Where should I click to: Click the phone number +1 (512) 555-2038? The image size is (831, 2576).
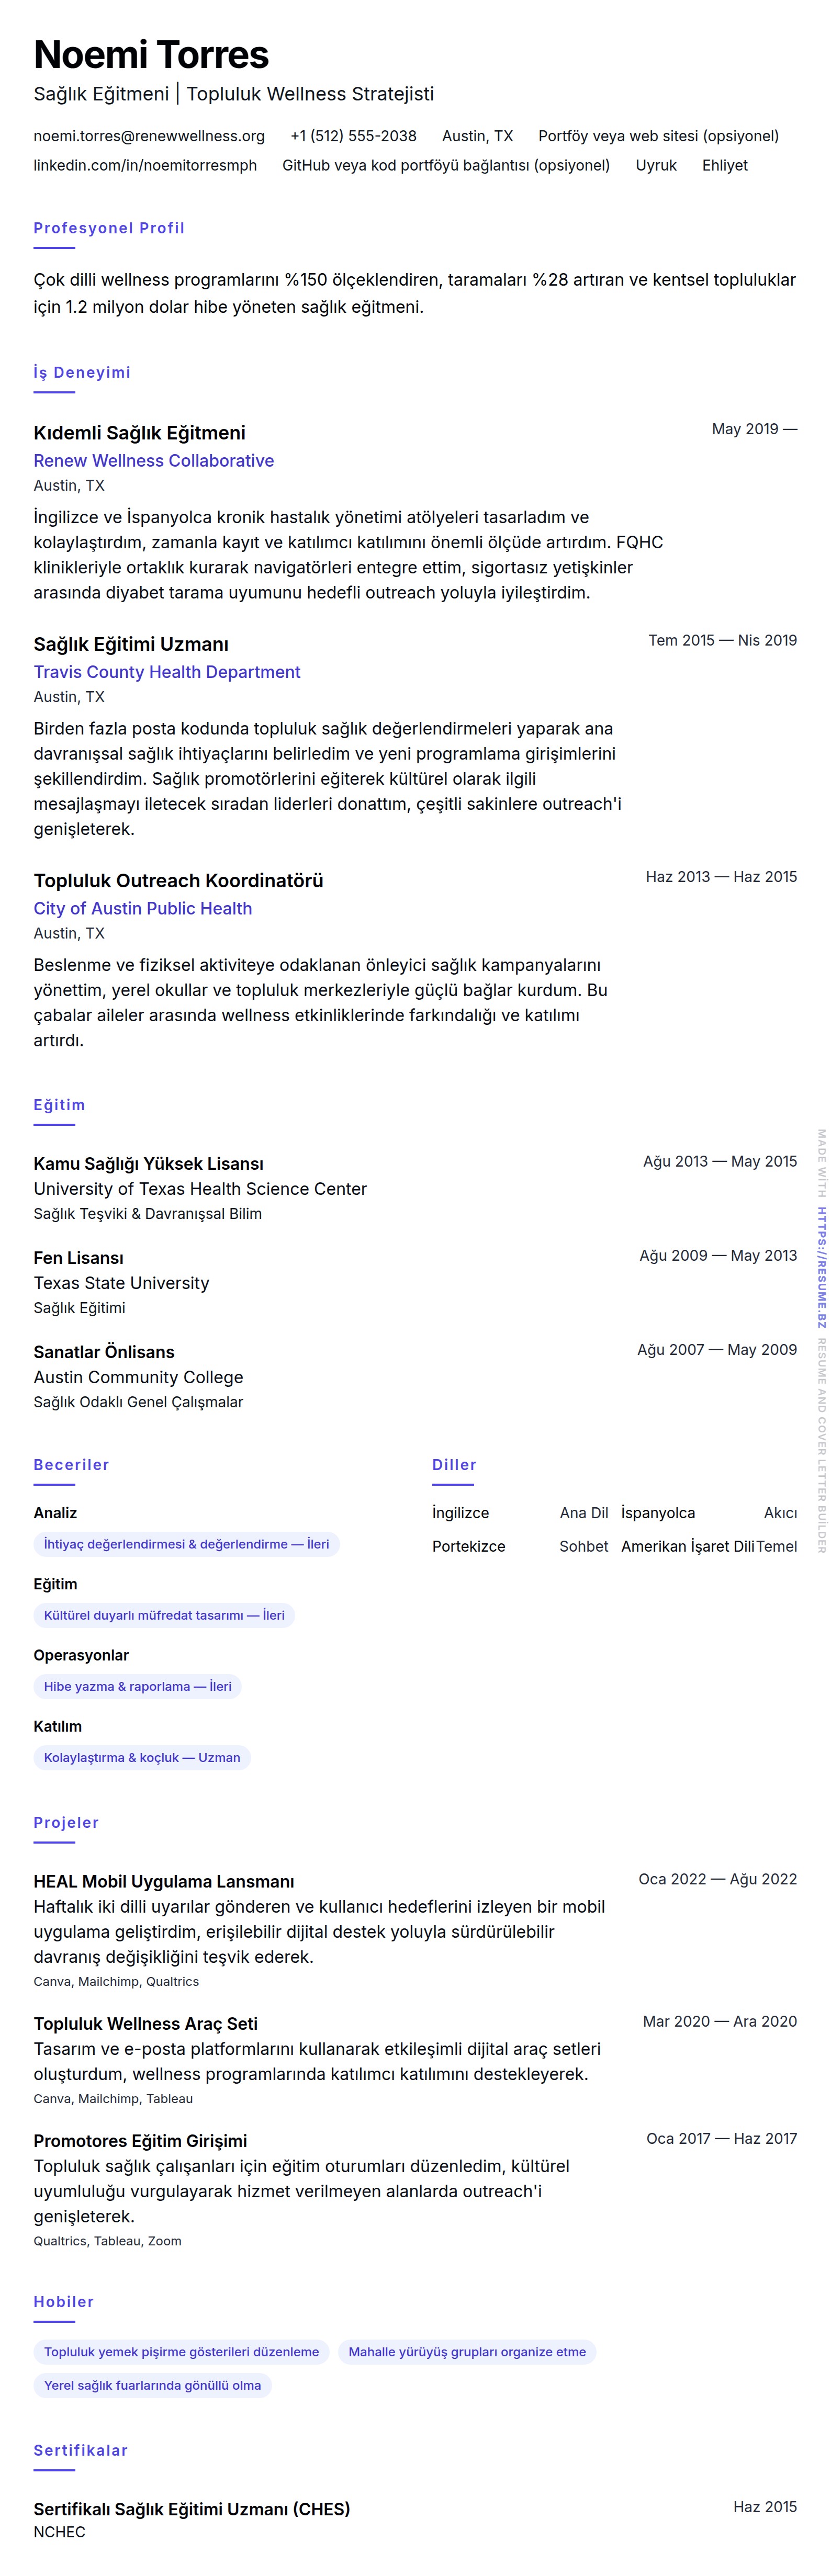[x=353, y=136]
